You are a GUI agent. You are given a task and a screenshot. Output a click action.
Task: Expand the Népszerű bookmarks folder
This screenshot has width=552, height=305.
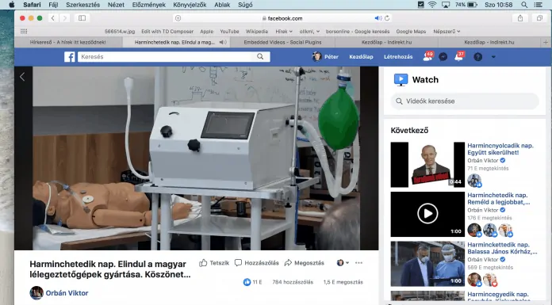coord(447,32)
